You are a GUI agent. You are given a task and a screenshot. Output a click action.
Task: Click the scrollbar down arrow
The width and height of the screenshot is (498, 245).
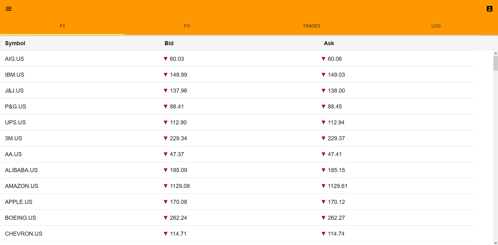coord(496,243)
